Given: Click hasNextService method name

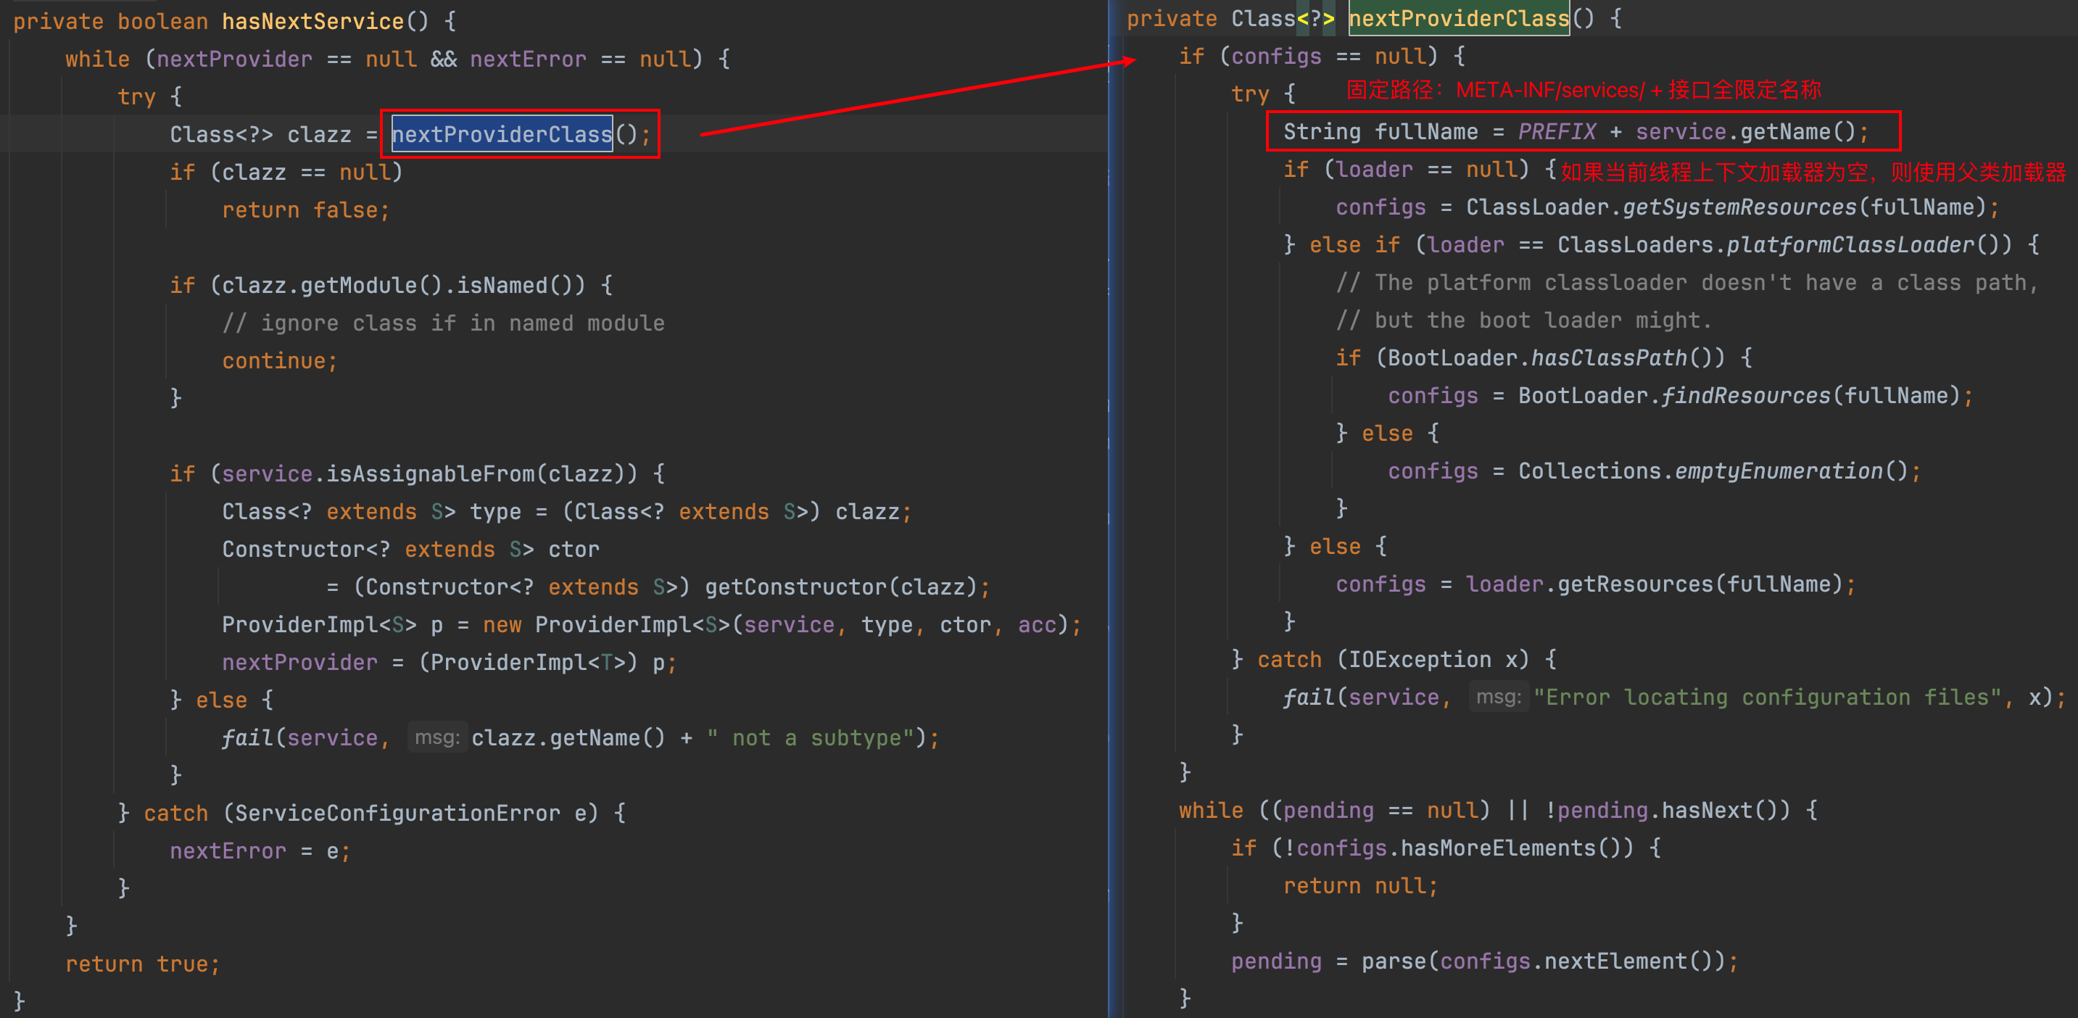Looking at the screenshot, I should (312, 21).
